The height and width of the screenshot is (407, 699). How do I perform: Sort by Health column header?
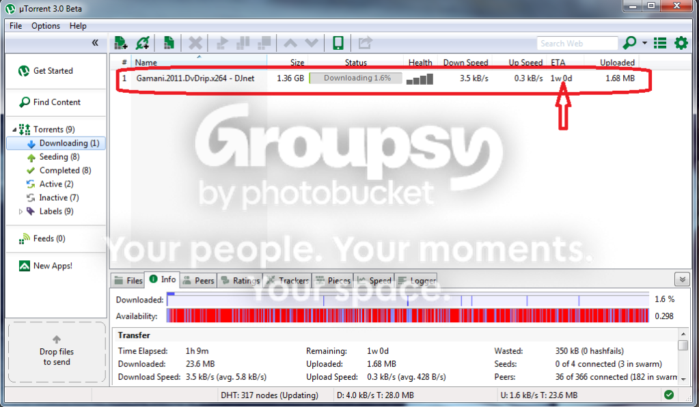click(420, 62)
